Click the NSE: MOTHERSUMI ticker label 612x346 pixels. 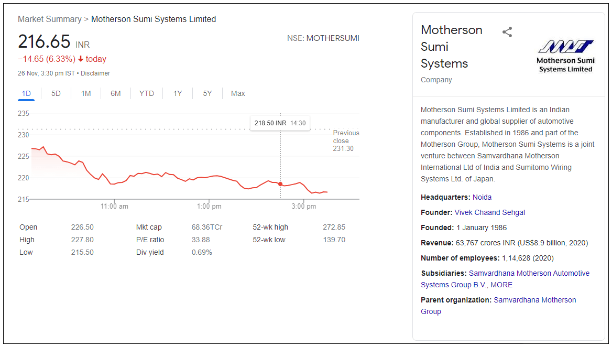point(323,38)
